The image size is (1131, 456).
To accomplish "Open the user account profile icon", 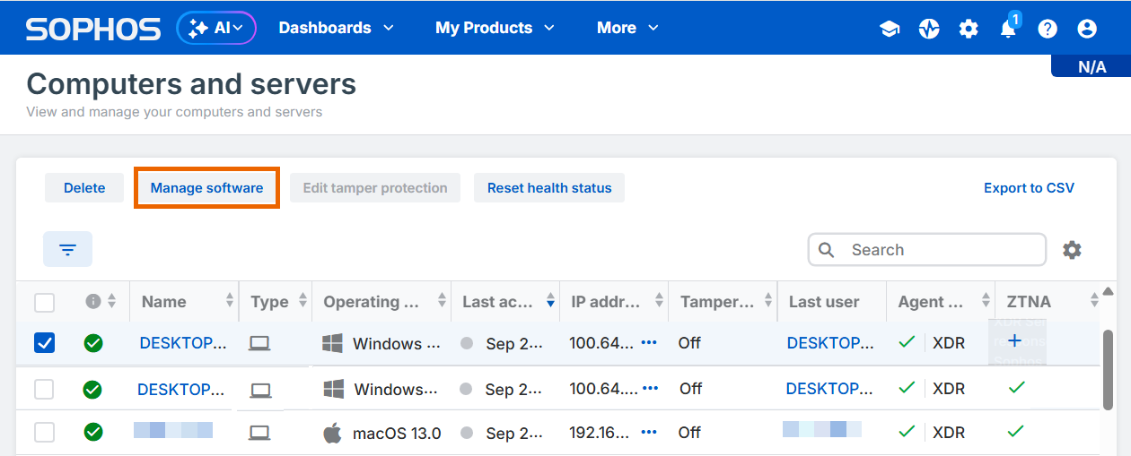I will tap(1087, 29).
